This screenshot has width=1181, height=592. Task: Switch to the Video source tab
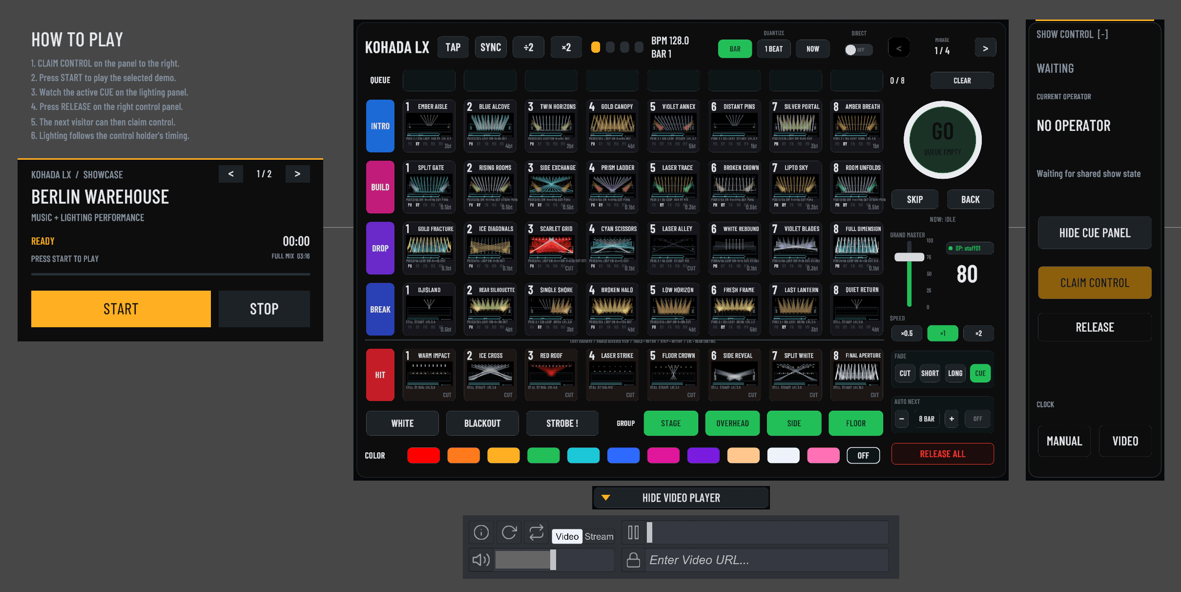pyautogui.click(x=567, y=536)
